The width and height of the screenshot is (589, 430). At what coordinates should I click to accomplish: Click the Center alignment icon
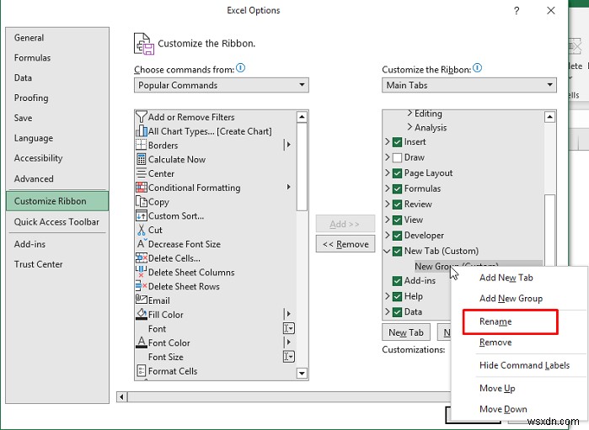coord(142,173)
